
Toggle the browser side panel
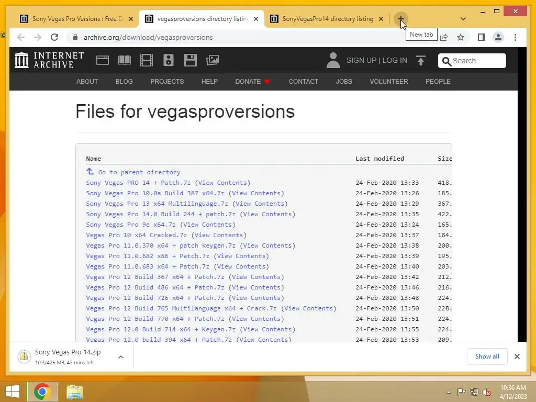pos(482,37)
